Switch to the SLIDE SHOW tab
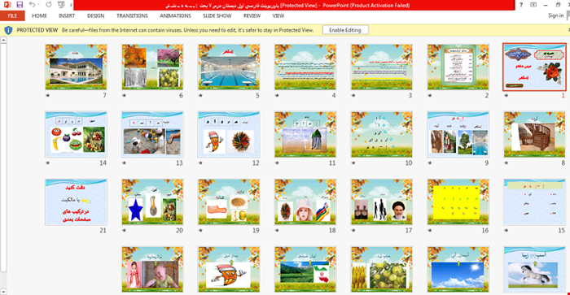The height and width of the screenshot is (295, 570). click(217, 15)
